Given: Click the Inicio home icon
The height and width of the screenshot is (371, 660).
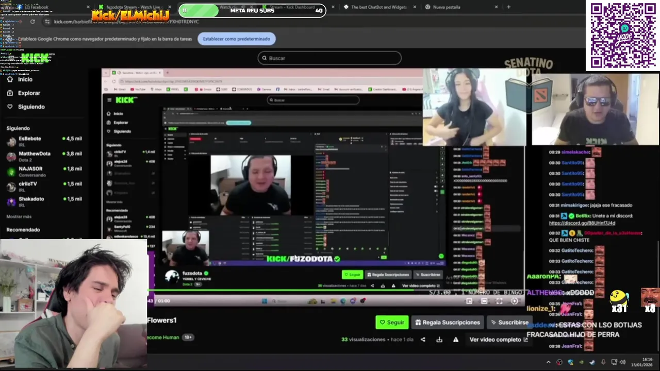Looking at the screenshot, I should pos(10,79).
